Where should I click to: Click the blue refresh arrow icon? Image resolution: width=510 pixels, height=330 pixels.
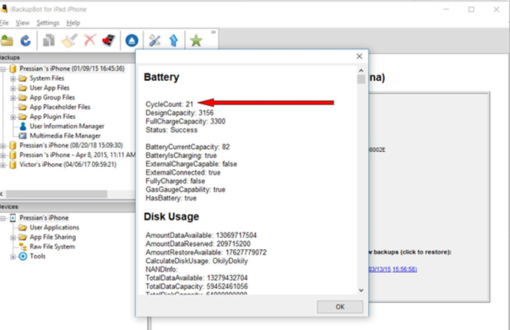pos(26,40)
